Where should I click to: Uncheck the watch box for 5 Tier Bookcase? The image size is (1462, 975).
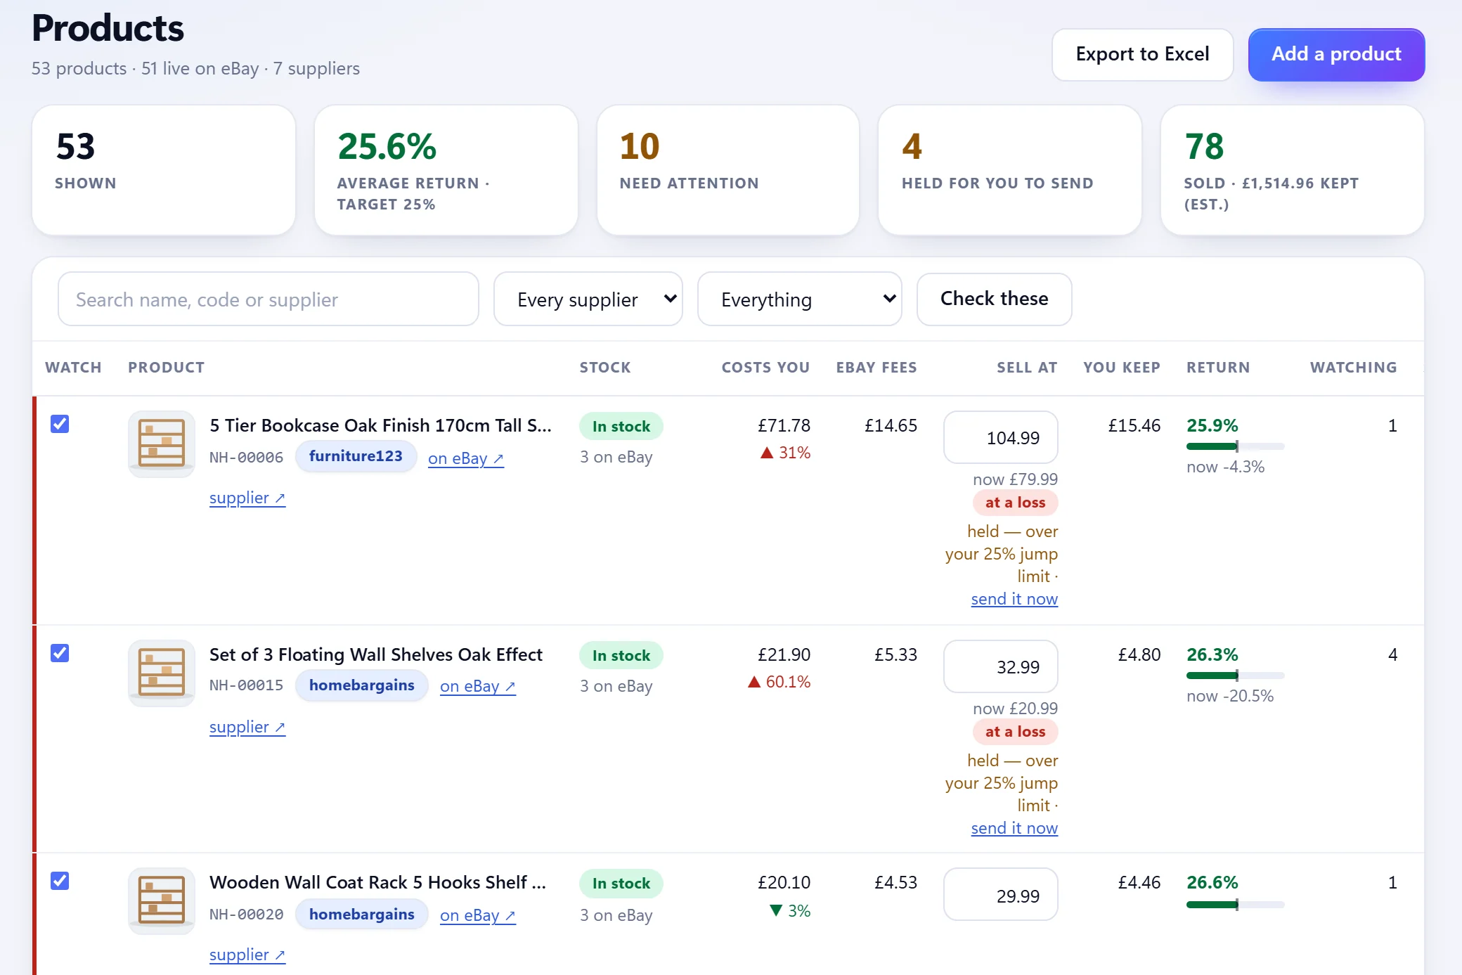coord(60,424)
